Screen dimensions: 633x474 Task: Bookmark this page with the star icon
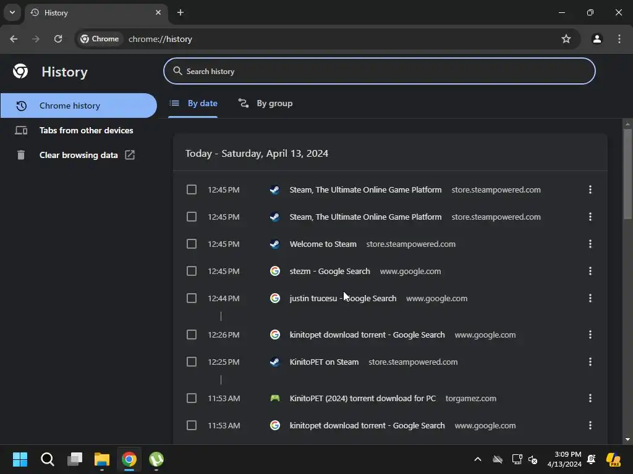click(x=566, y=39)
